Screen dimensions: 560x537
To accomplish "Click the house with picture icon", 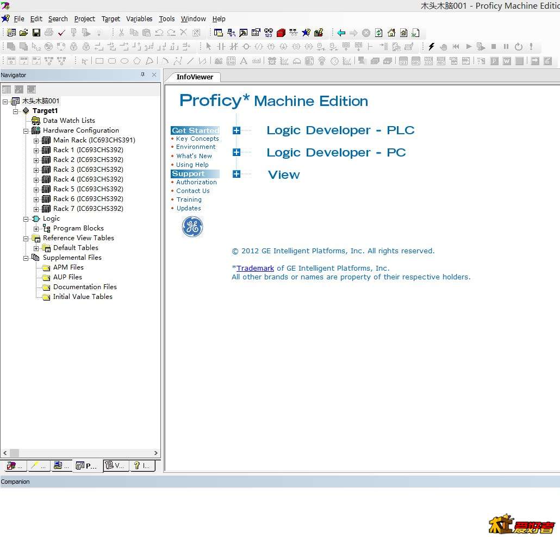I will pos(403,33).
